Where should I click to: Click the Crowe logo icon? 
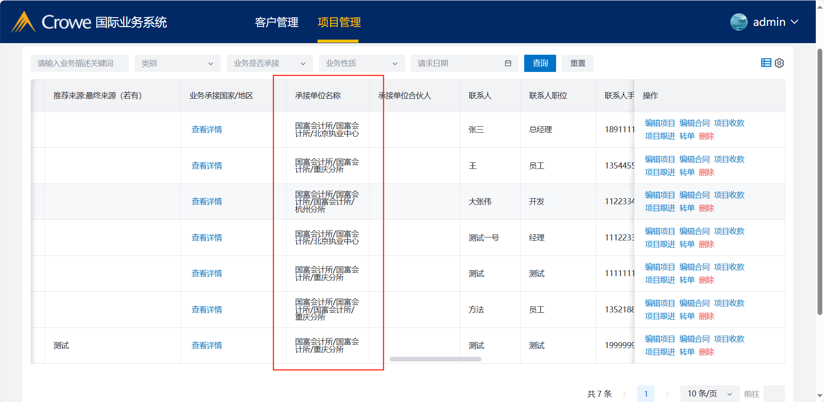[23, 22]
